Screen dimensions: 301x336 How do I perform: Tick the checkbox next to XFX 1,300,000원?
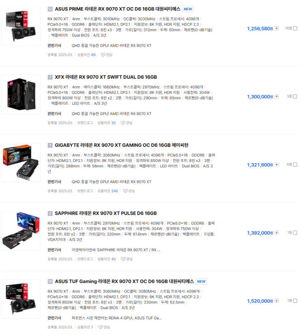[x=295, y=97]
